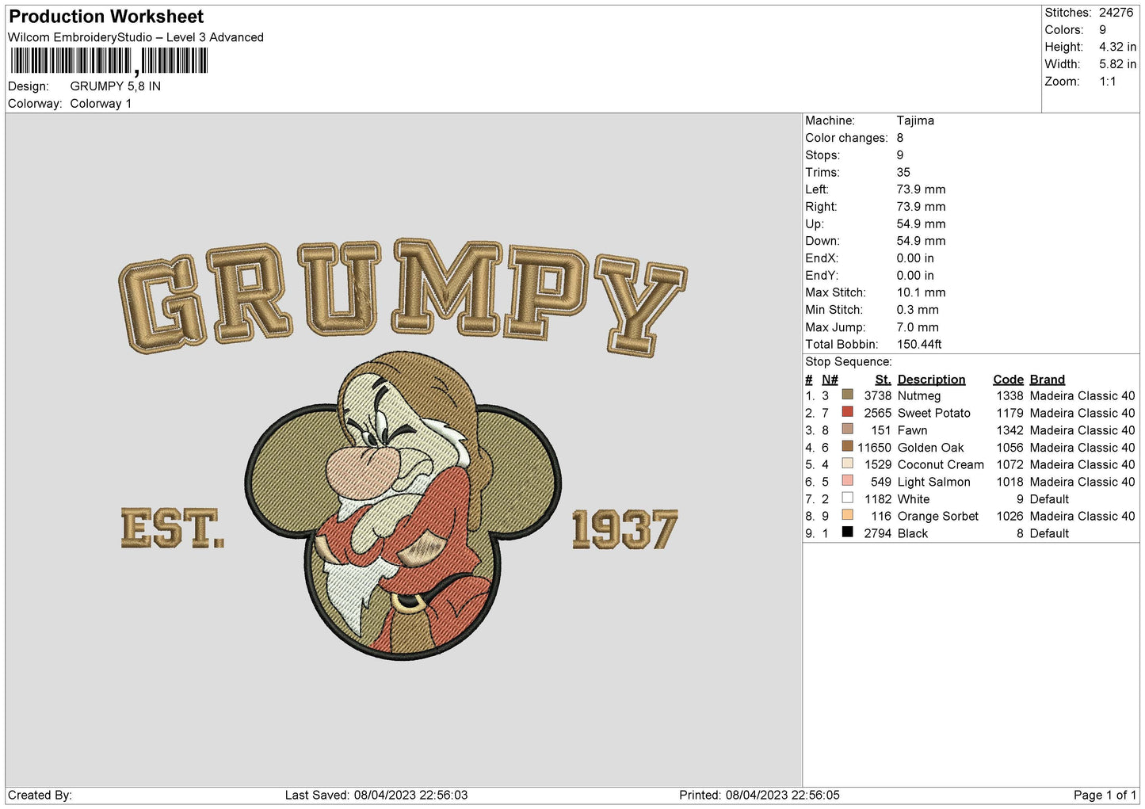The width and height of the screenshot is (1145, 809).
Task: Select the Black thread swatch
Action: coord(847,532)
